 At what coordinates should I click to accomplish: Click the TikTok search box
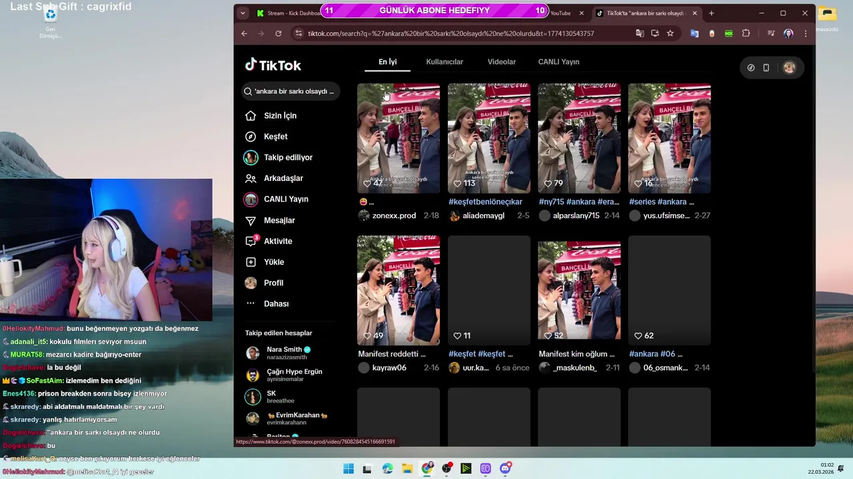(x=291, y=91)
